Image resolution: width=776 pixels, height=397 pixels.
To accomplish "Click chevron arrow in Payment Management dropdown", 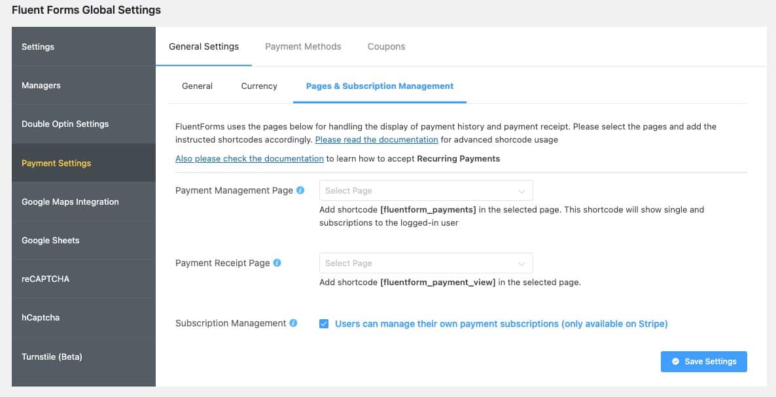I will click(521, 192).
